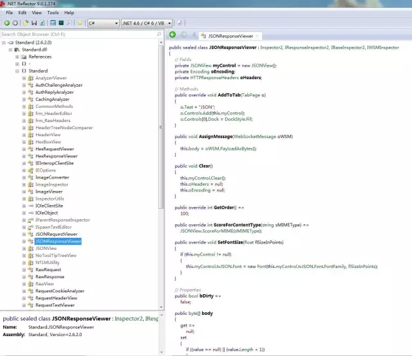The height and width of the screenshot is (356, 412).
Task: Click the dark green console toolbar icon
Action: pos(61,23)
